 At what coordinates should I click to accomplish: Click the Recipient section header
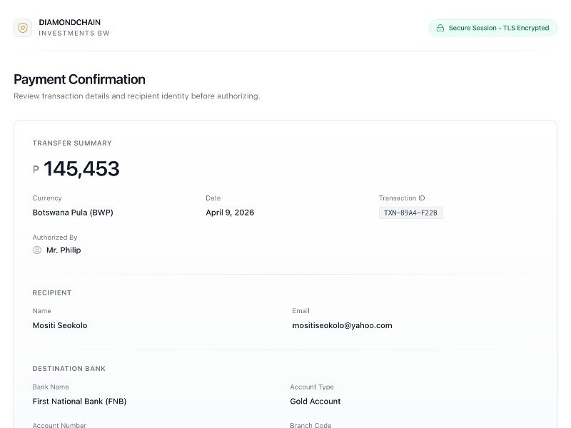[52, 293]
